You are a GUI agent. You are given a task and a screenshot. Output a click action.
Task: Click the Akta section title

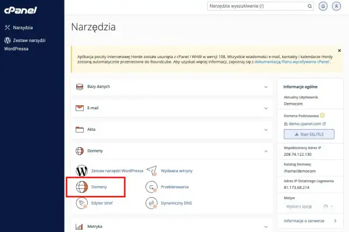[x=91, y=129]
